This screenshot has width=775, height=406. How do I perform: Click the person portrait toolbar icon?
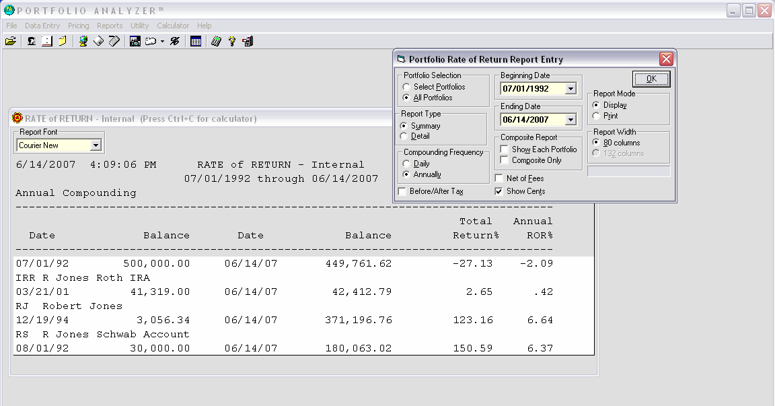pyautogui.click(x=32, y=42)
